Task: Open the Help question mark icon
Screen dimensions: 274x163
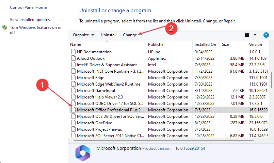Action: click(266, 35)
